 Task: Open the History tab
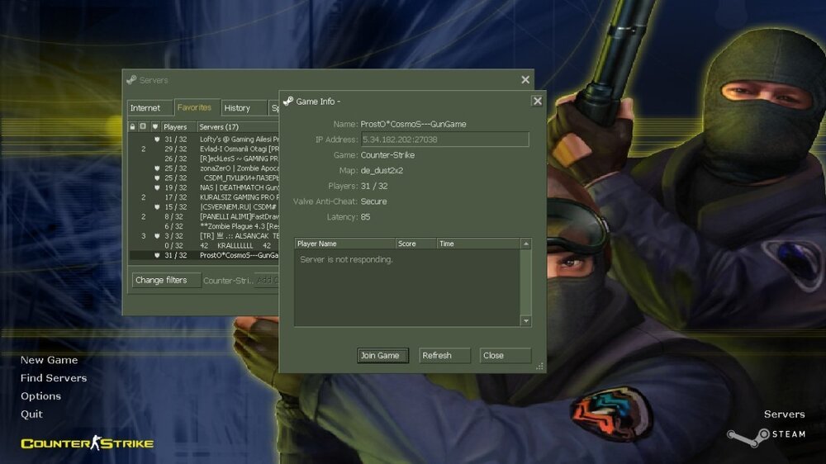[237, 108]
